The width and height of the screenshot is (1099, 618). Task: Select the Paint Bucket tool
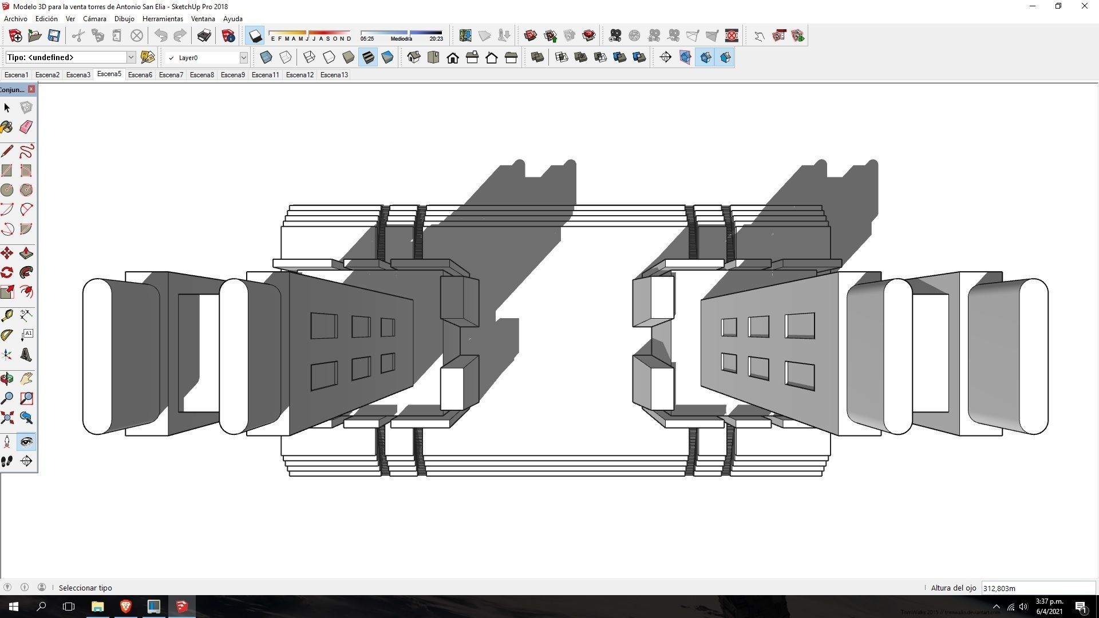7,127
